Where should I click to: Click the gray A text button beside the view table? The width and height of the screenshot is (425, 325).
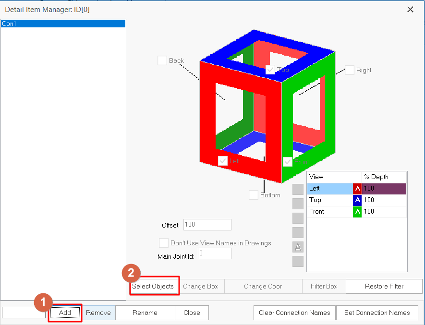298,247
